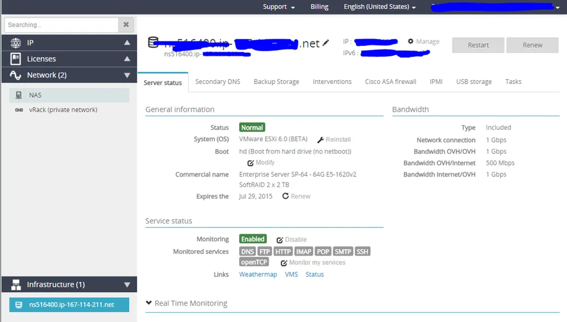
Task: Click the Monitor my services edit icon
Action: pos(284,263)
